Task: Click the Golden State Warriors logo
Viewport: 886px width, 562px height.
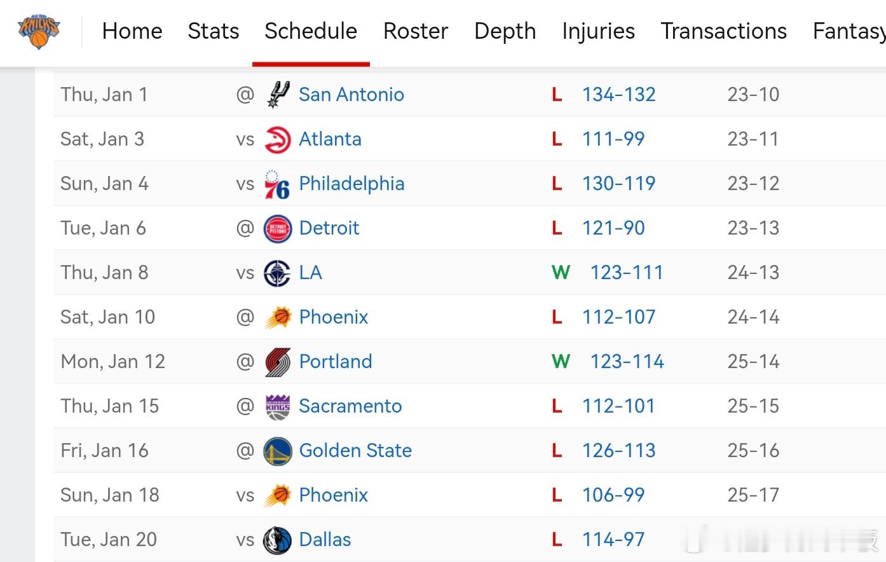Action: point(278,451)
